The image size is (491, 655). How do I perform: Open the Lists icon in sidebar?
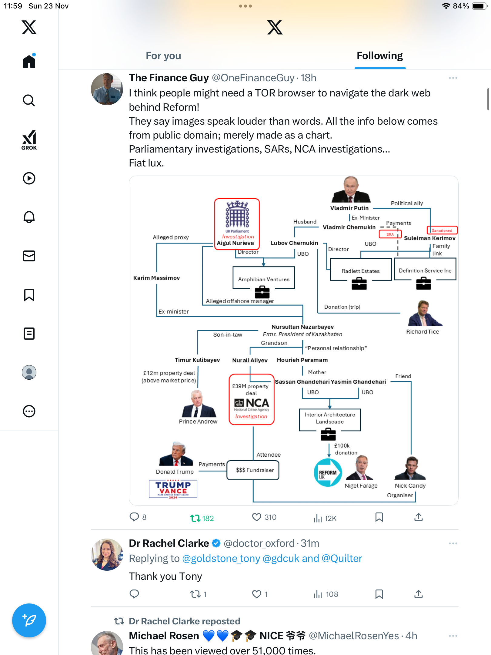tap(29, 334)
